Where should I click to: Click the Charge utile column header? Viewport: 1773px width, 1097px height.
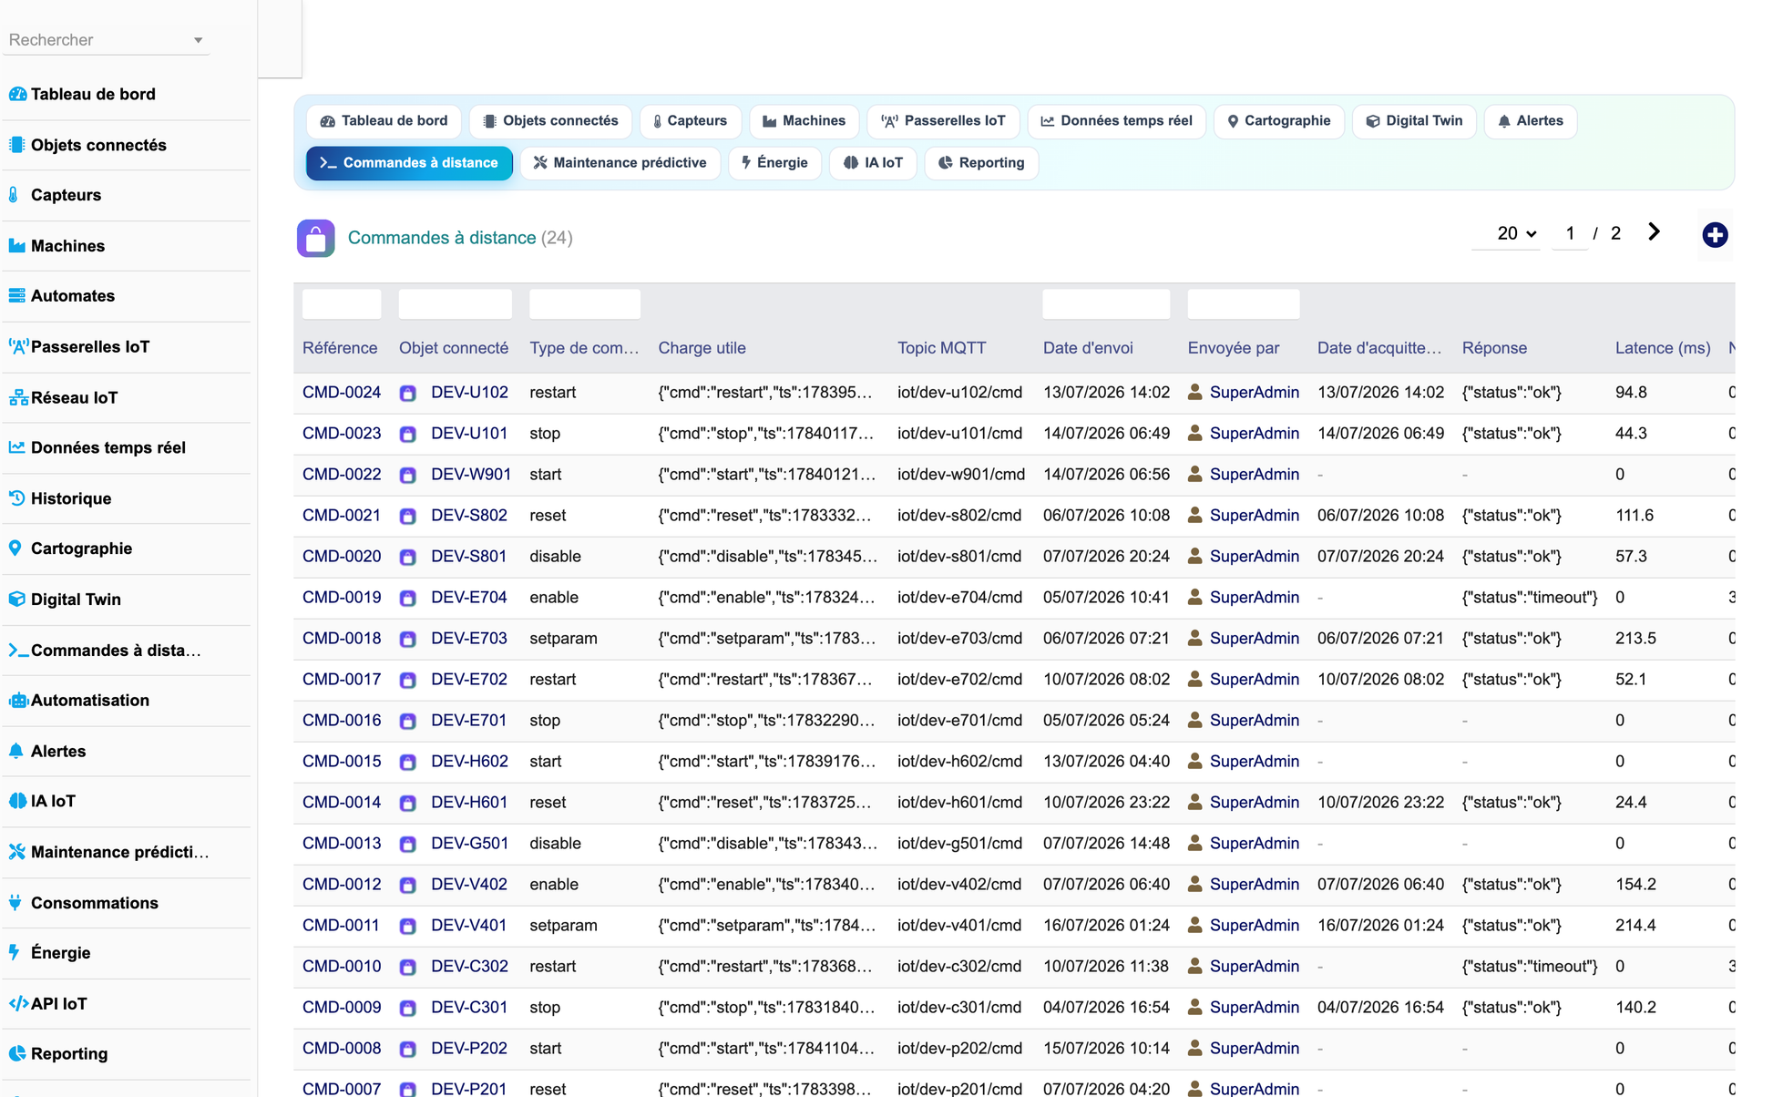click(702, 348)
